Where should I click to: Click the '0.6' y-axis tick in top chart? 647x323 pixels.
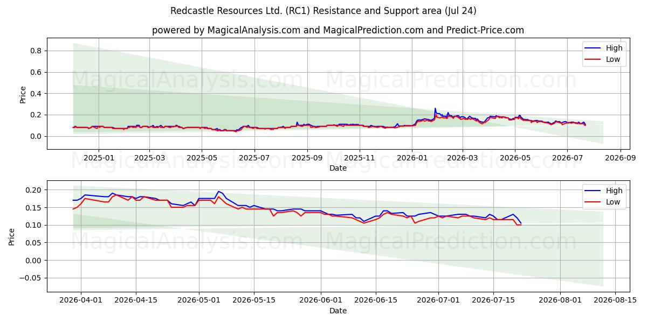(36, 72)
